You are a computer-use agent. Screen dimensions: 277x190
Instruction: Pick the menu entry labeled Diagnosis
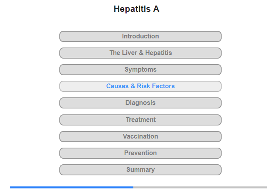[x=140, y=103]
